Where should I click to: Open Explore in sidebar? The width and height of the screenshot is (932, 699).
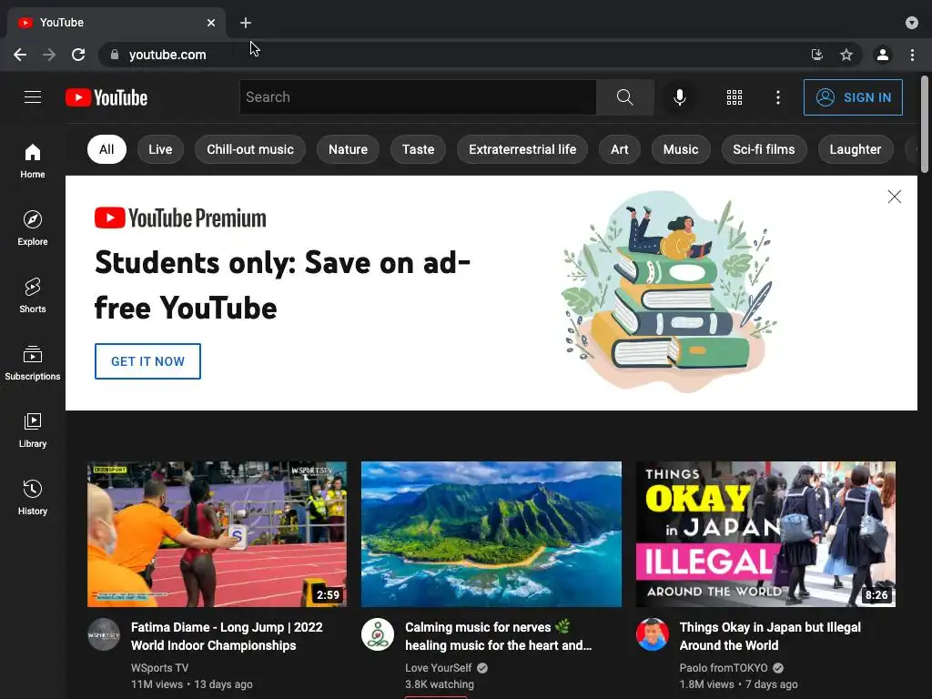(33, 228)
